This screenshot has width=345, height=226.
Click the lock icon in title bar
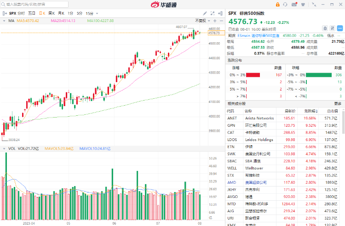tap(278, 5)
